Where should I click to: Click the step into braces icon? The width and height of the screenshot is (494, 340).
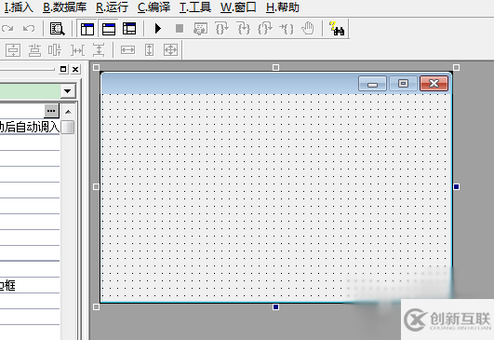point(244,29)
